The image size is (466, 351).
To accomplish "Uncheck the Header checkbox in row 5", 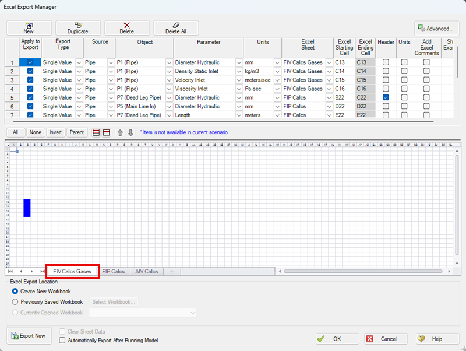I will point(386,97).
